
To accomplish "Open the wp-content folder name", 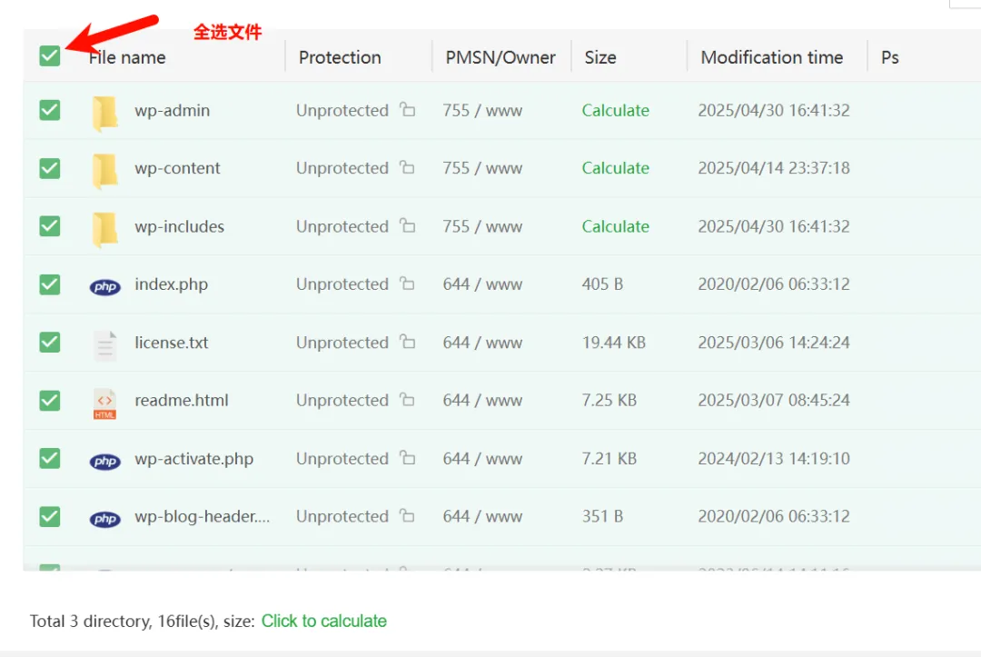I will (x=177, y=168).
